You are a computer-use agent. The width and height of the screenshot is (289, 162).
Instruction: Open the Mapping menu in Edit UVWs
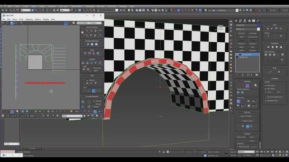click(29, 19)
